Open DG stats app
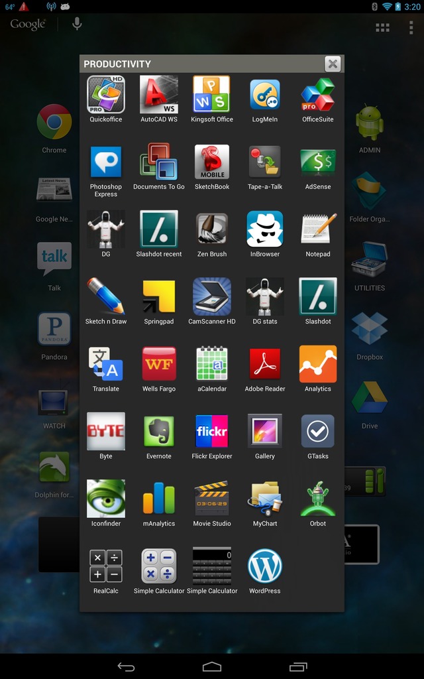The width and height of the screenshot is (424, 679). pos(265,296)
